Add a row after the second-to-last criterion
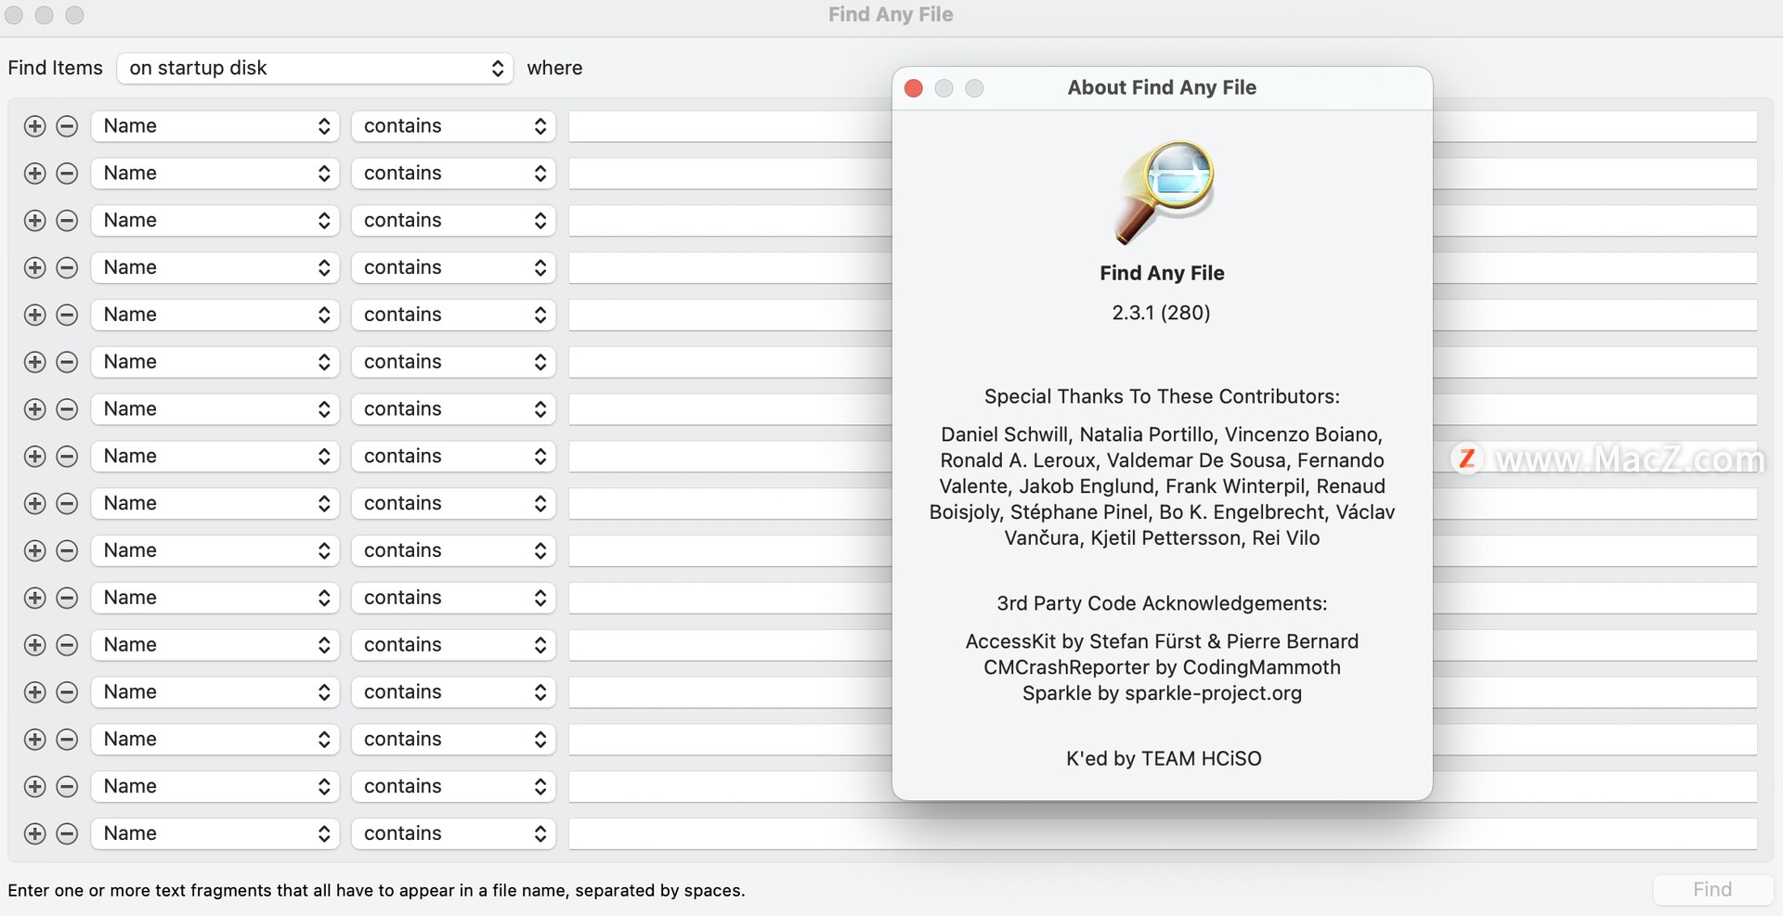1783x916 pixels. pos(34,786)
